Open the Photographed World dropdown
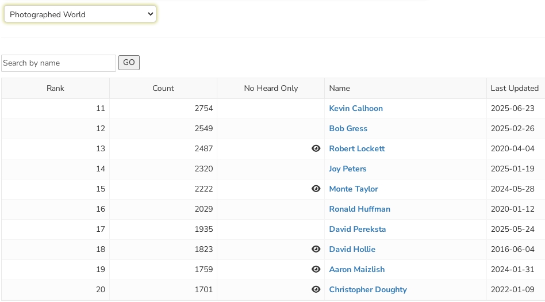545x302 pixels. pyautogui.click(x=80, y=14)
